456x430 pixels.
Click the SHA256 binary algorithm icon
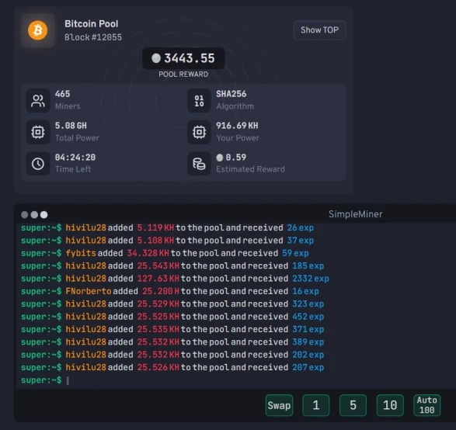click(x=199, y=101)
